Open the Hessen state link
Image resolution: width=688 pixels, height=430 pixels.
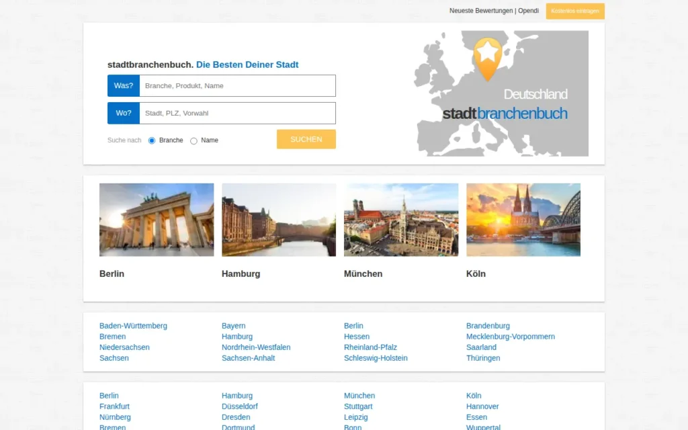(x=357, y=337)
